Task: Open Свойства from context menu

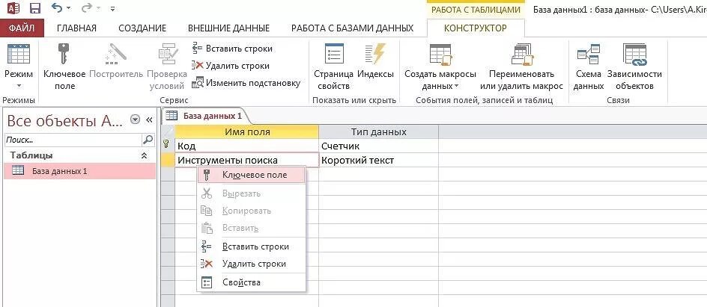Action: pyautogui.click(x=251, y=282)
